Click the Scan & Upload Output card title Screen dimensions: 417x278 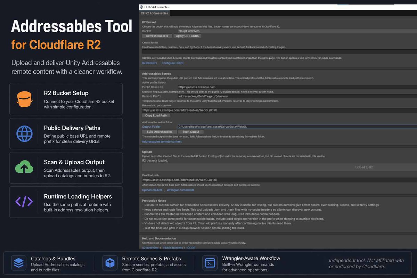[x=74, y=162]
